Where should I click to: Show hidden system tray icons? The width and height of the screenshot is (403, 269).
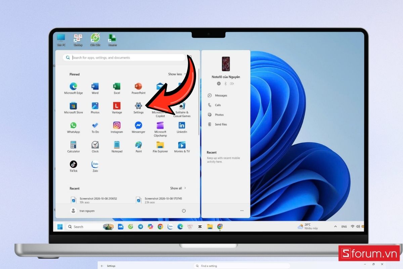(x=335, y=227)
